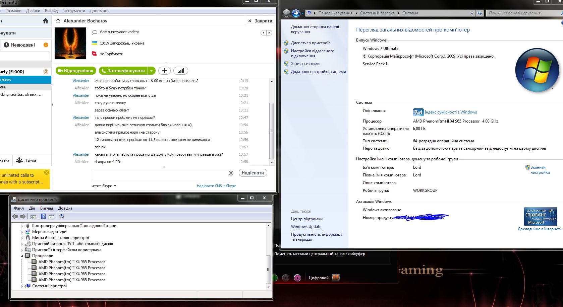
Task: Open Skype Інструменти menu
Action: 73,11
